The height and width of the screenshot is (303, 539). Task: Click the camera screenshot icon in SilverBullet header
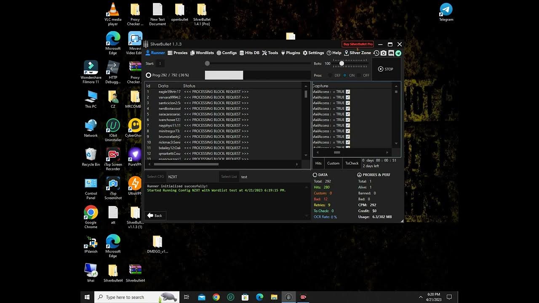click(x=383, y=53)
